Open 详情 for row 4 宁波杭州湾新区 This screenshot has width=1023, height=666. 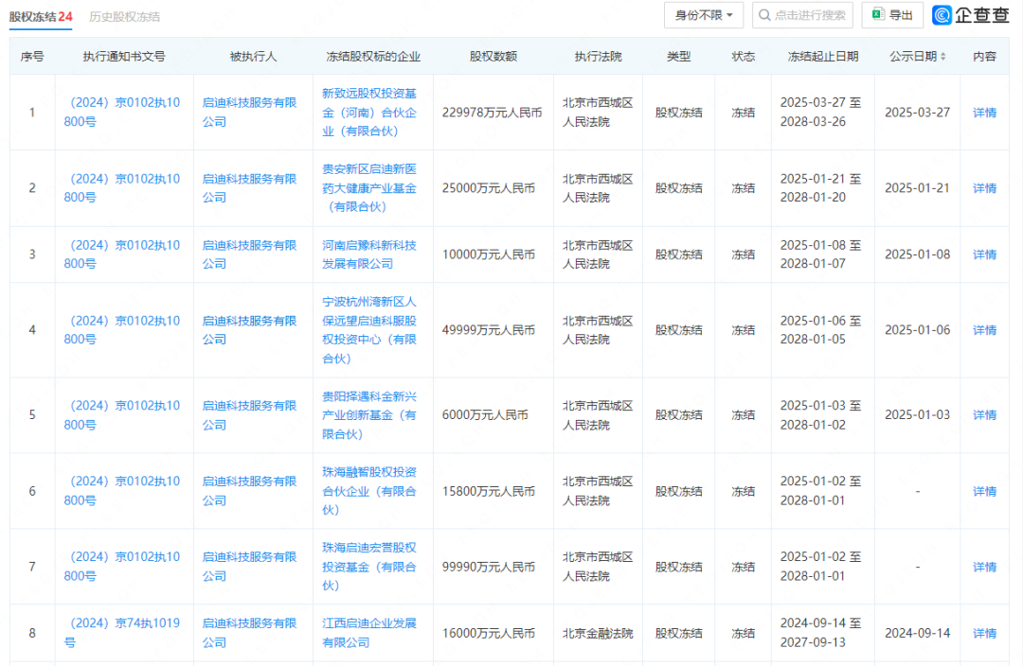(x=984, y=330)
